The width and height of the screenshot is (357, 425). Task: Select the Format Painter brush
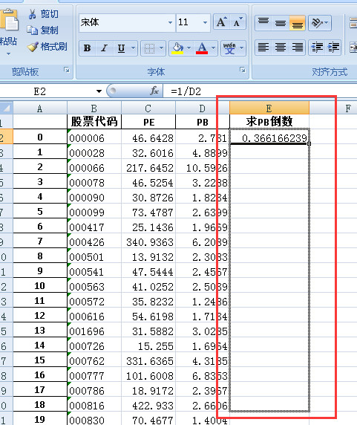(33, 47)
